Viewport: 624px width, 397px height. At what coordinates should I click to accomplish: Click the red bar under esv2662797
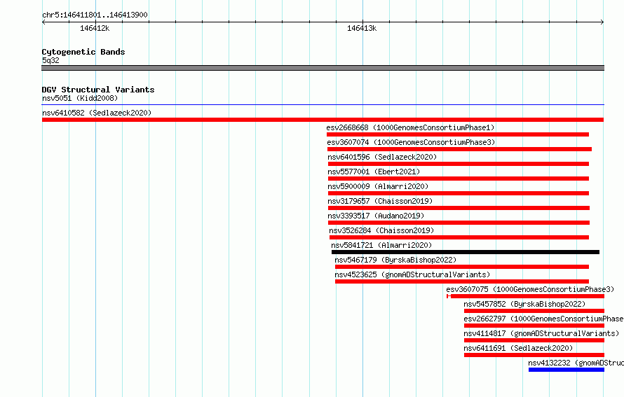(534, 326)
